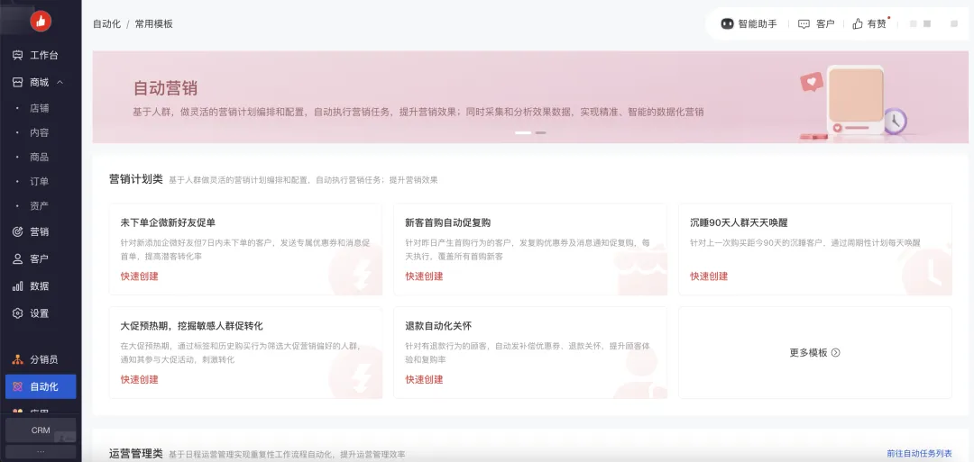This screenshot has width=974, height=462.
Task: Click the 分销员 distributor icon
Action: (17, 359)
